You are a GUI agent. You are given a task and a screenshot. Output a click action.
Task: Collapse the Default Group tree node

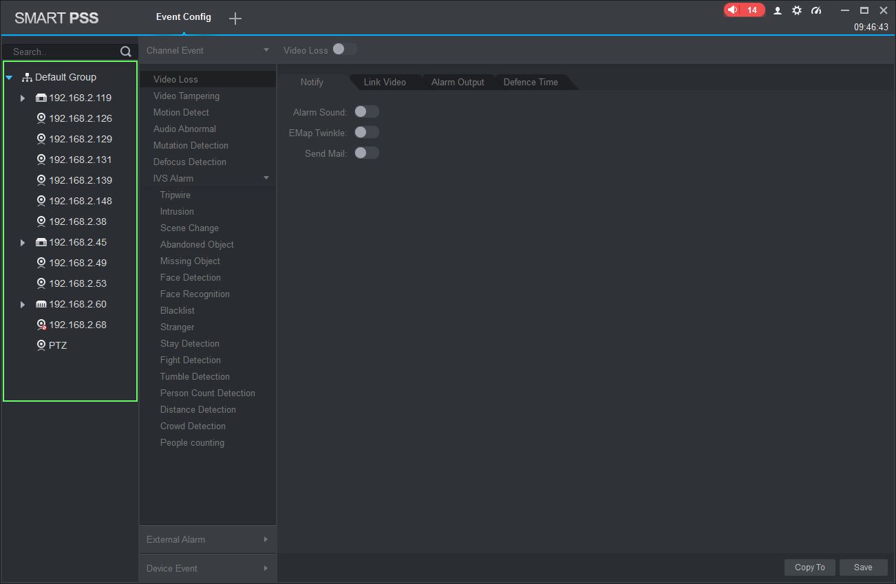(x=9, y=78)
